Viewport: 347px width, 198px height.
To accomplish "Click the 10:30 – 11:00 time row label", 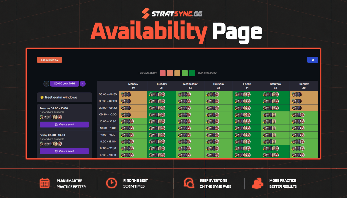I will [108, 128].
